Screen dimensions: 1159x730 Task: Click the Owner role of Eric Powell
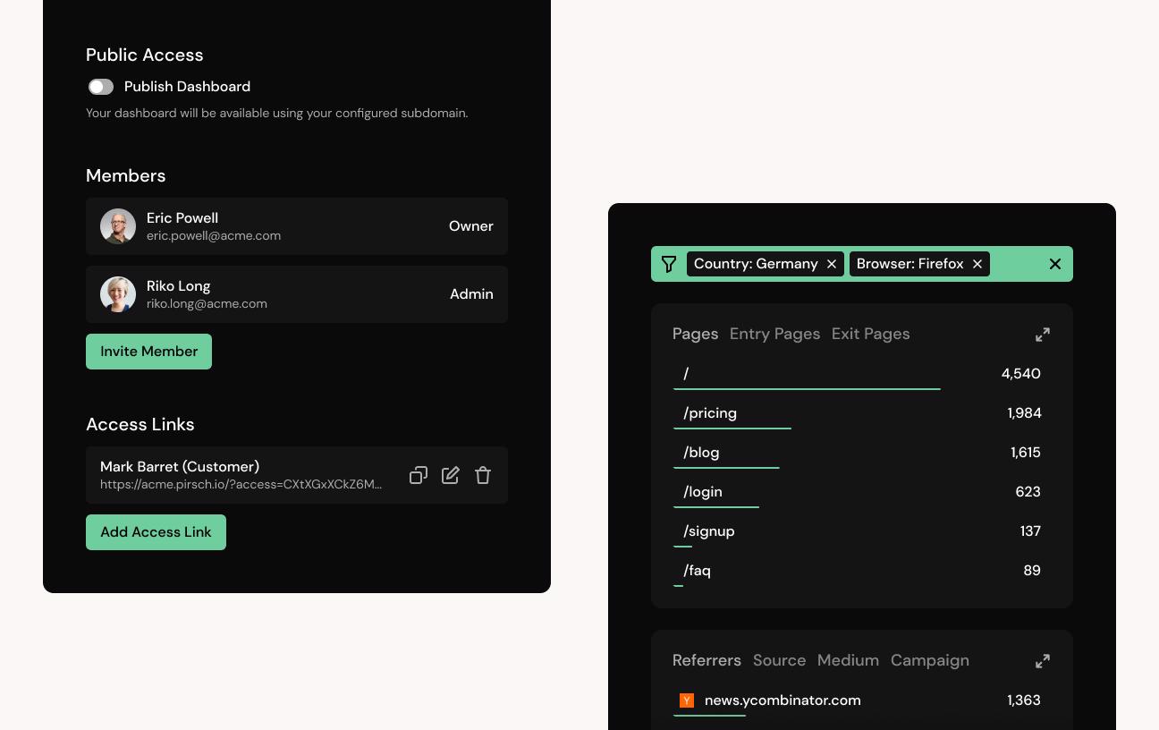[x=471, y=226]
